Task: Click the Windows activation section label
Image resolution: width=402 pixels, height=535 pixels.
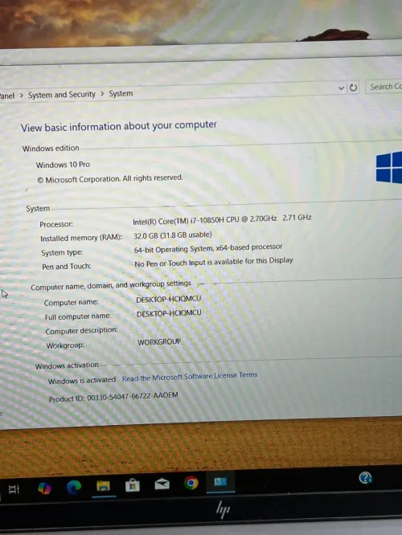Action: click(x=67, y=366)
